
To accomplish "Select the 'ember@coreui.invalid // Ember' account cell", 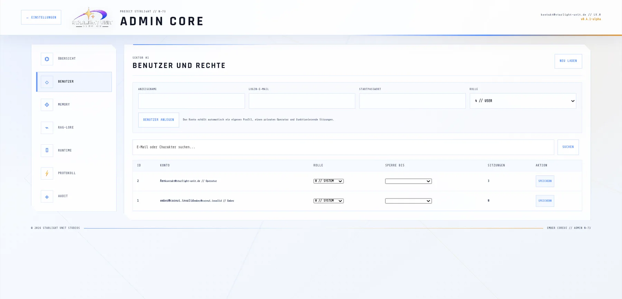I will [197, 201].
